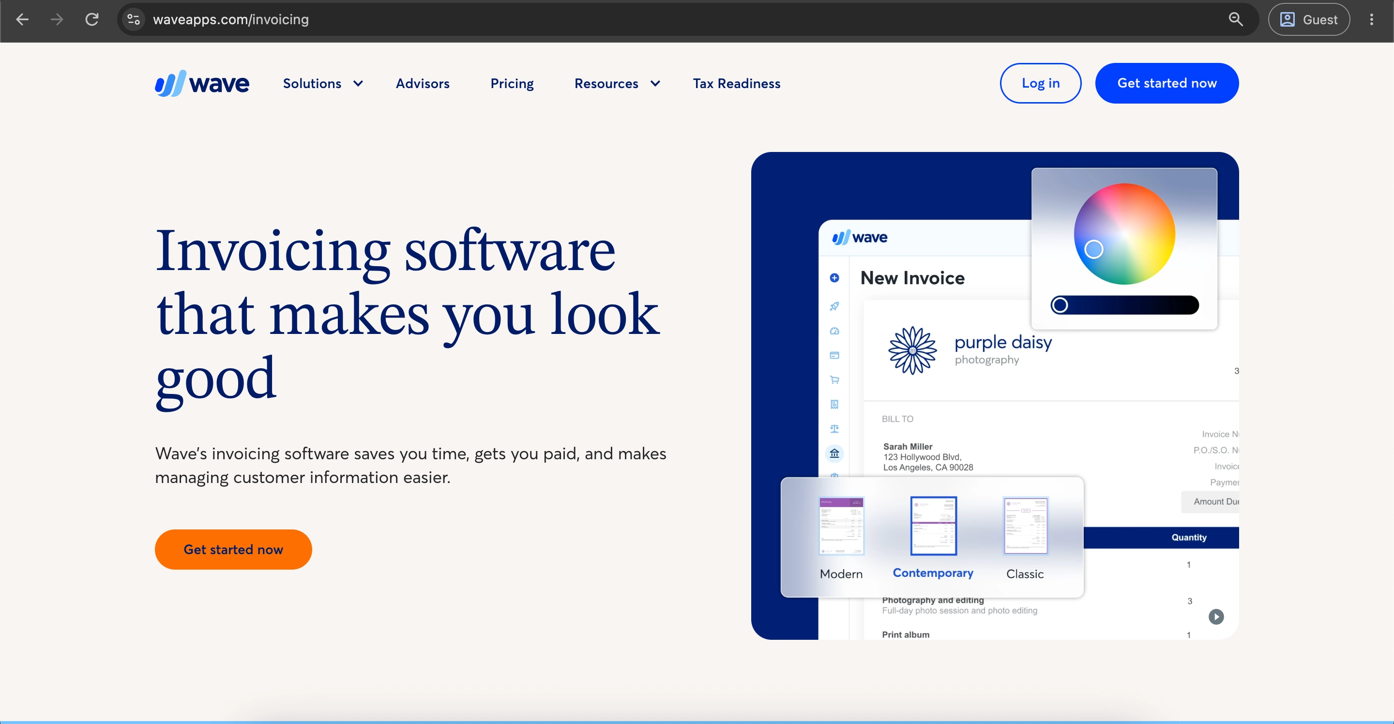Click the credit card icon in sidebar
The image size is (1394, 724).
pos(834,356)
